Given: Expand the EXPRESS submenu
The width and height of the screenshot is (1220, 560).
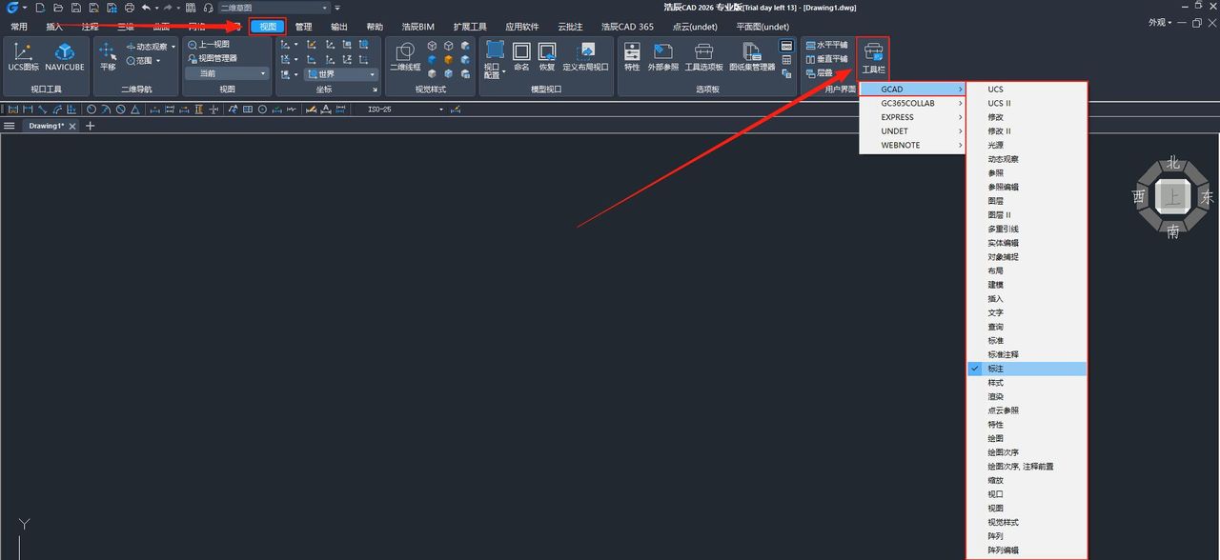Looking at the screenshot, I should pos(914,117).
